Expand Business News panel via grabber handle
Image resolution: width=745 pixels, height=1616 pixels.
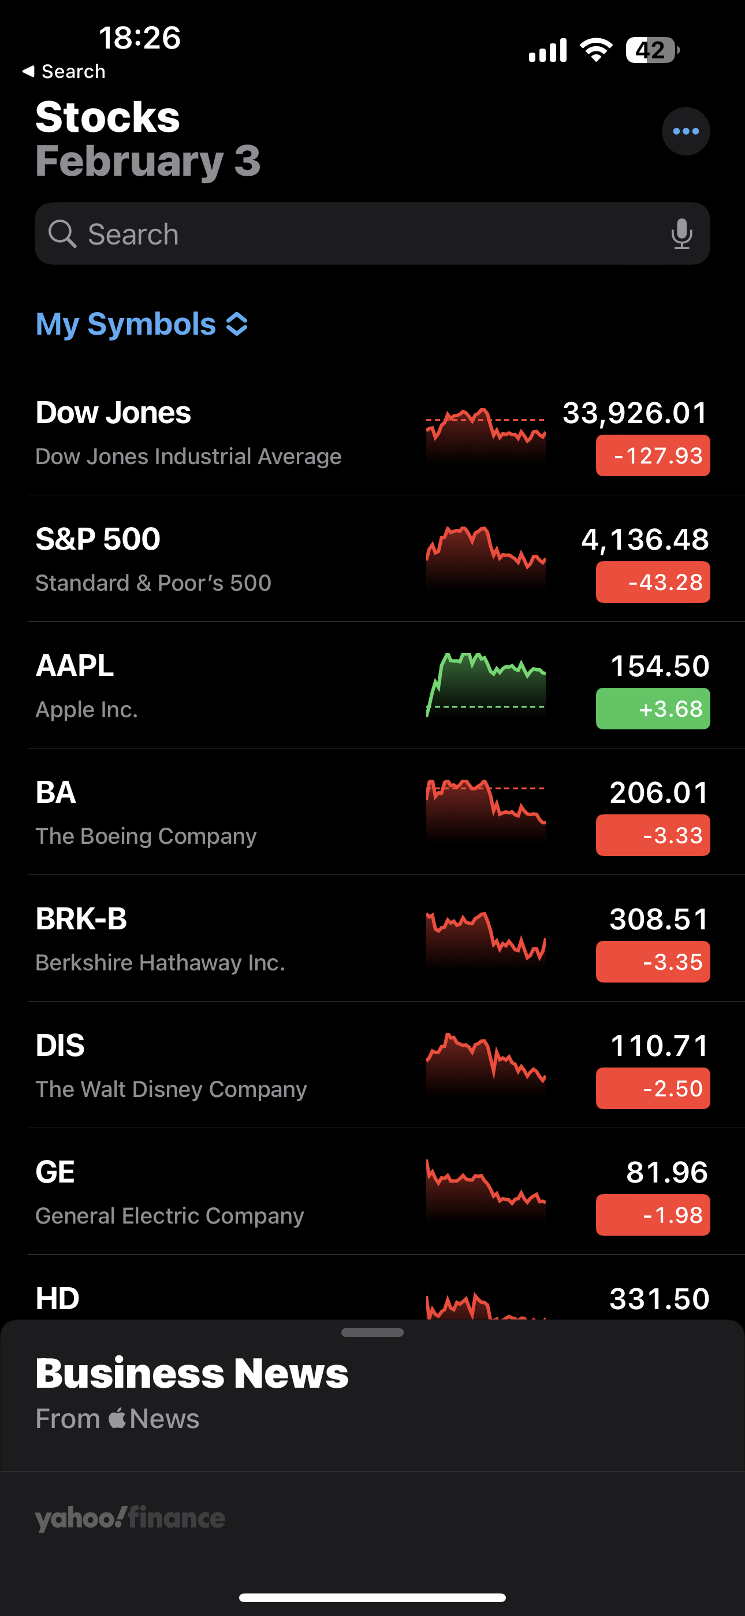tap(372, 1332)
